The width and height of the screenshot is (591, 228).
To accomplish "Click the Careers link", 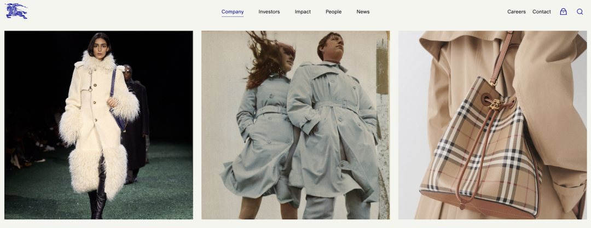I will (516, 12).
